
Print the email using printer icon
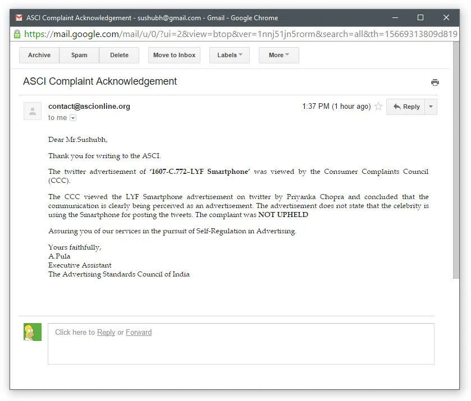[435, 82]
